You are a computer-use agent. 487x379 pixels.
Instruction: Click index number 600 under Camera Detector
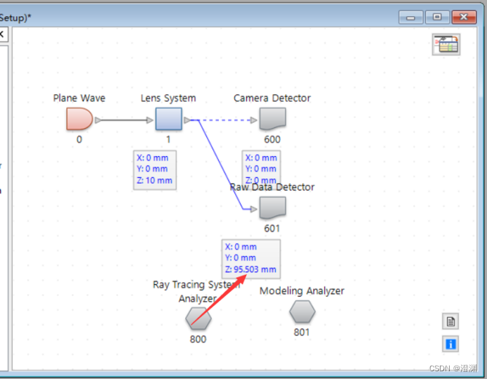tap(272, 140)
